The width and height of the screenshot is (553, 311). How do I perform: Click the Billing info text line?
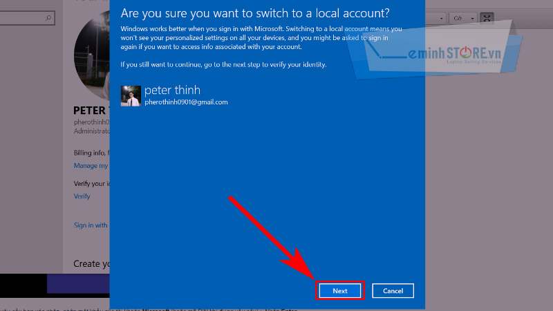click(91, 153)
